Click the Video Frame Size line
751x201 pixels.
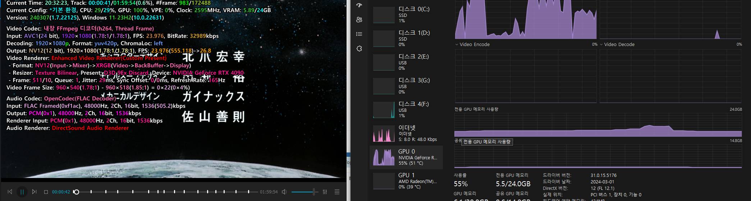pos(98,87)
